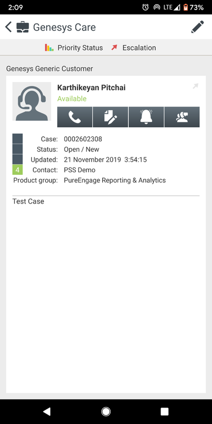Tap agent name Karthikeyan Pitchai

click(91, 87)
